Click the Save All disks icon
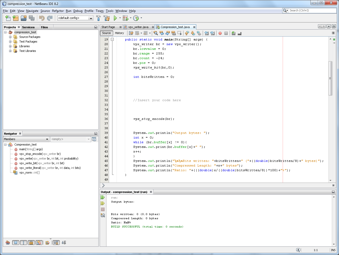 pos(32,18)
